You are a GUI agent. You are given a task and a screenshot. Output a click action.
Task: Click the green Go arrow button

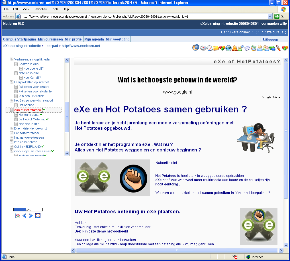(277, 16)
